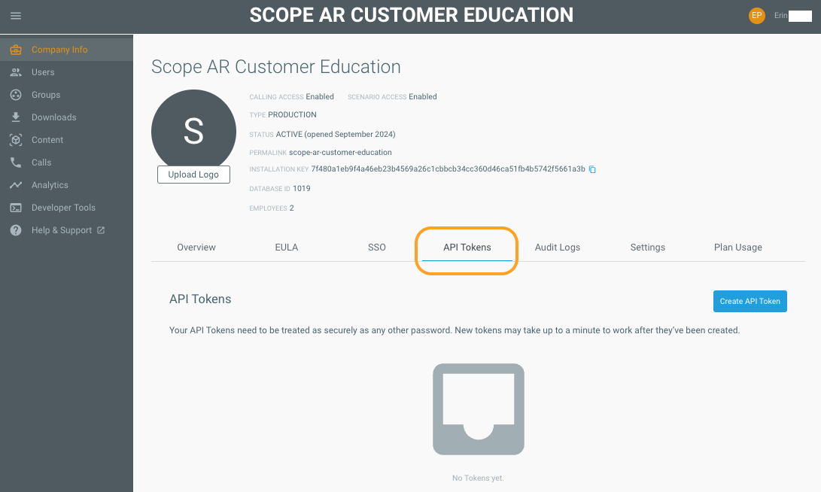Screen dimensions: 821x492
Task: Click the type value PRODUCTION
Action: click(x=292, y=114)
